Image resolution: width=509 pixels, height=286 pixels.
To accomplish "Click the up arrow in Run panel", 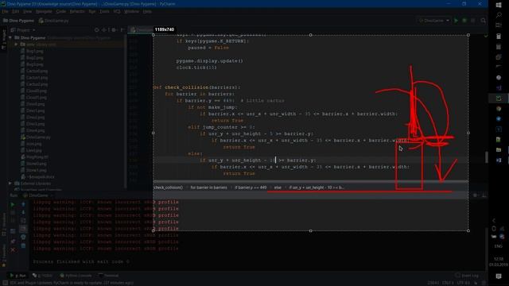I will pos(23,205).
